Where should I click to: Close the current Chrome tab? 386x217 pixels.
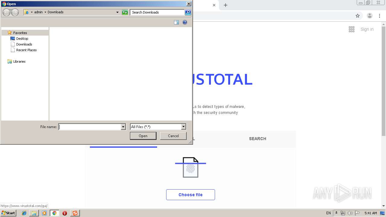click(214, 5)
